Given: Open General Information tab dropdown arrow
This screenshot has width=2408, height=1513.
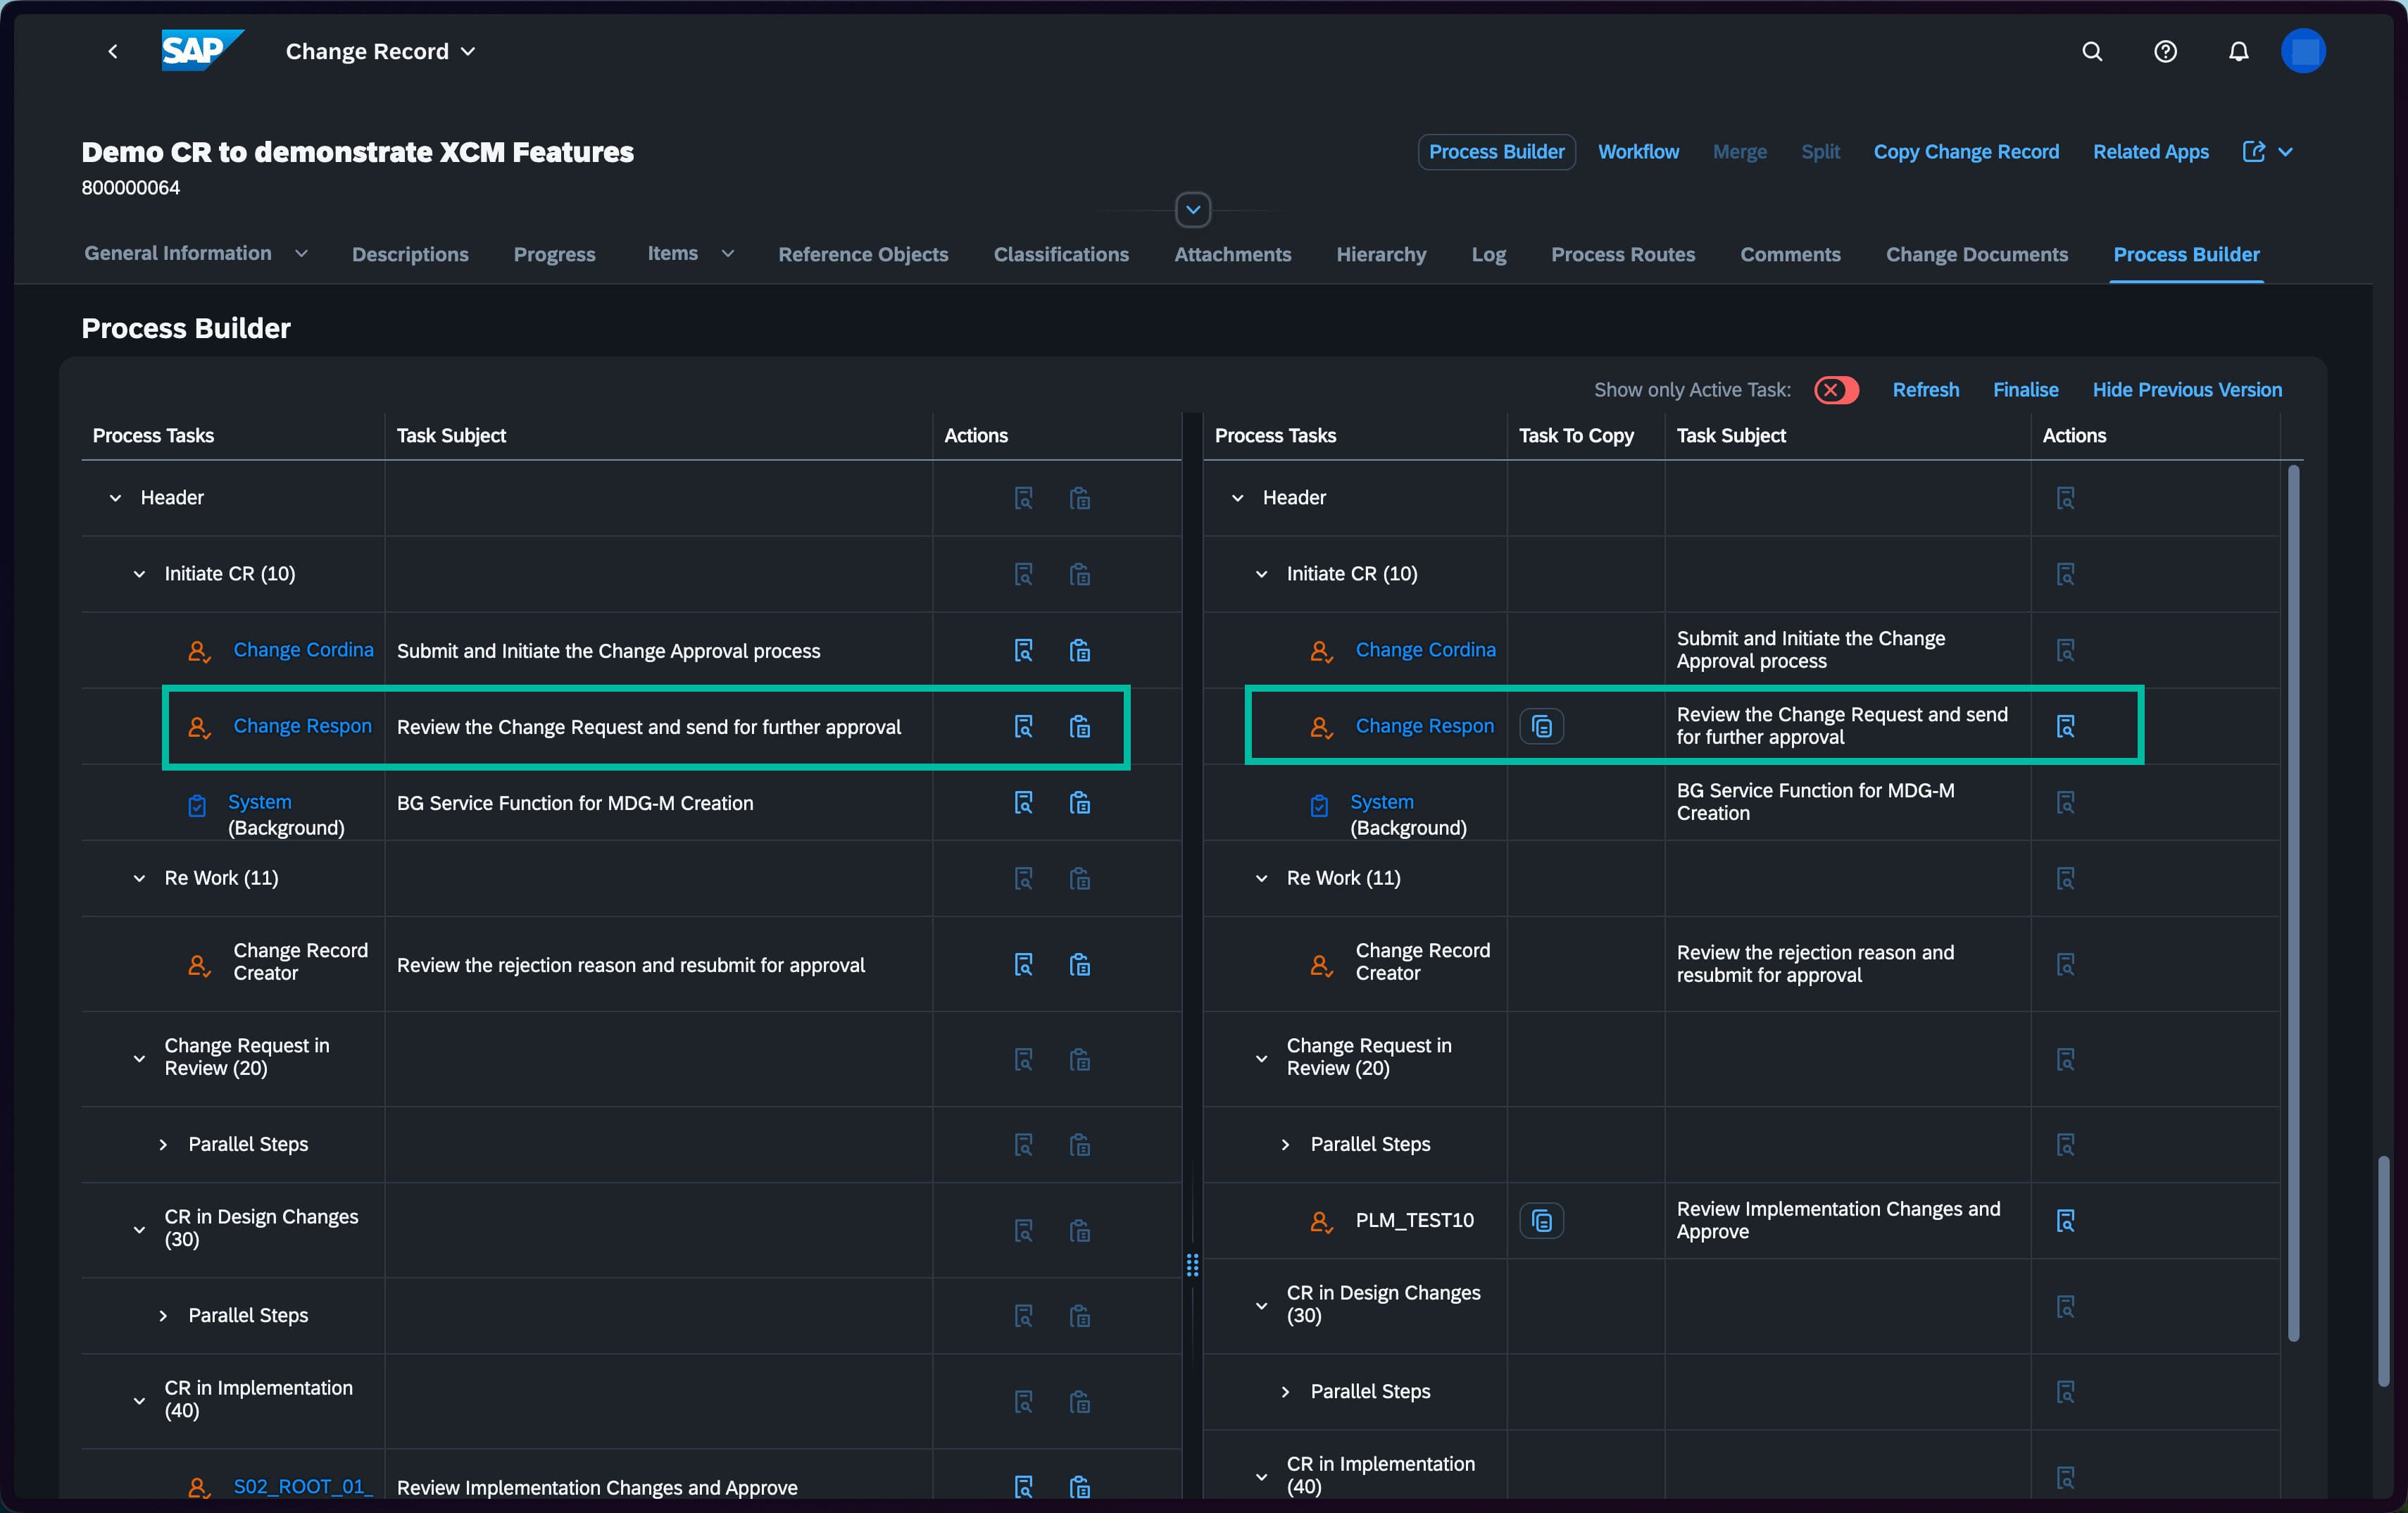Looking at the screenshot, I should coord(301,254).
